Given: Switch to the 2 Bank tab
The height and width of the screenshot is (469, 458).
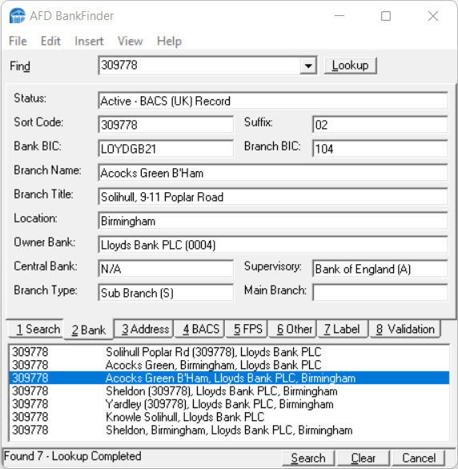Looking at the screenshot, I should (89, 330).
